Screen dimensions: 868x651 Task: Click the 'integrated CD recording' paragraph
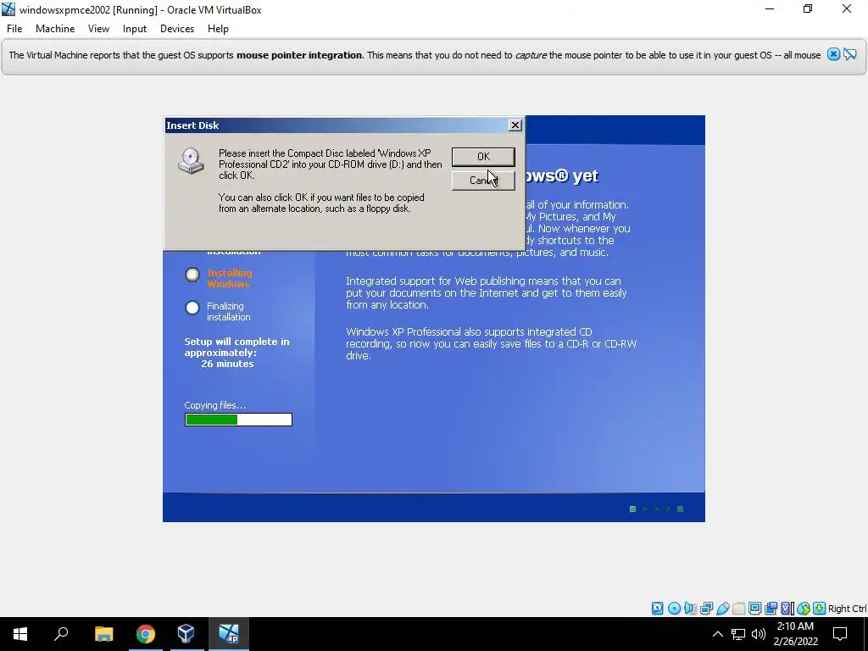pos(491,344)
